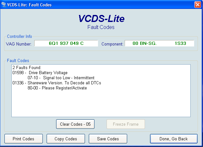Click the large VCDS-Lite heading
Image resolution: width=203 pixels, height=147 pixels.
101,18
